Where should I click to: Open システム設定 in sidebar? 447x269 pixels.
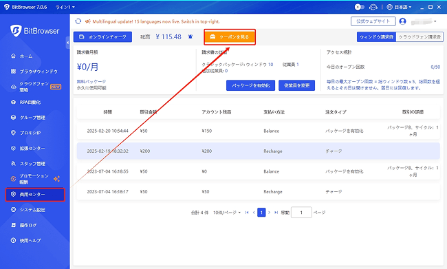click(x=32, y=210)
